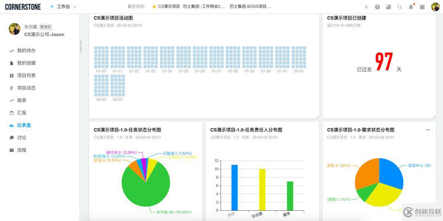
Task: Click the 任务责任人分布图 card title
Action: (x=246, y=130)
